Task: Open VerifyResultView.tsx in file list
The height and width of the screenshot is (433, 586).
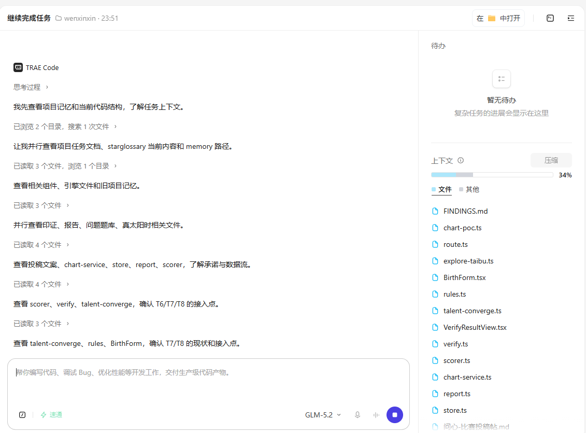Action: (475, 328)
